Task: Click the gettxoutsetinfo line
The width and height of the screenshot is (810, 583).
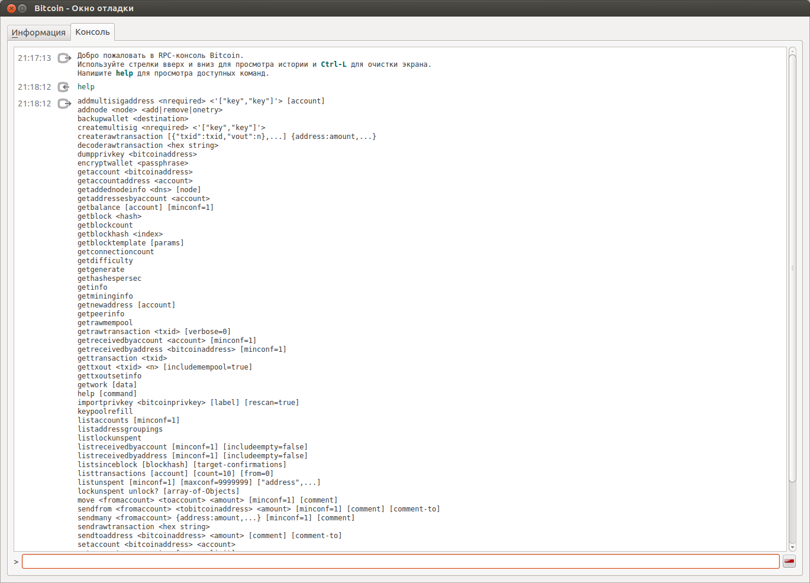Action: tap(109, 376)
